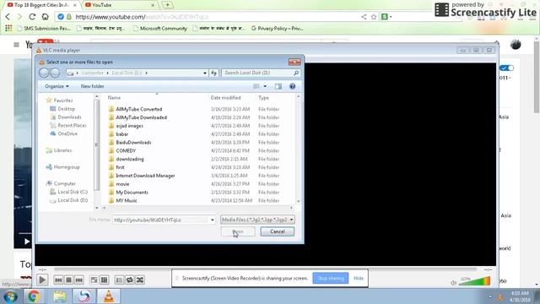This screenshot has height=304, width=540.
Task: Click VLC next media button
Action: point(78,280)
